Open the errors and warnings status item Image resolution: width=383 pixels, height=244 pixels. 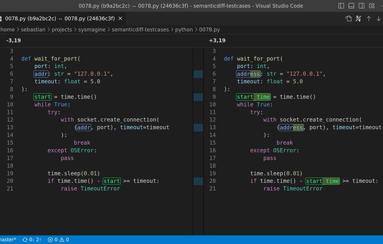(x=58, y=240)
